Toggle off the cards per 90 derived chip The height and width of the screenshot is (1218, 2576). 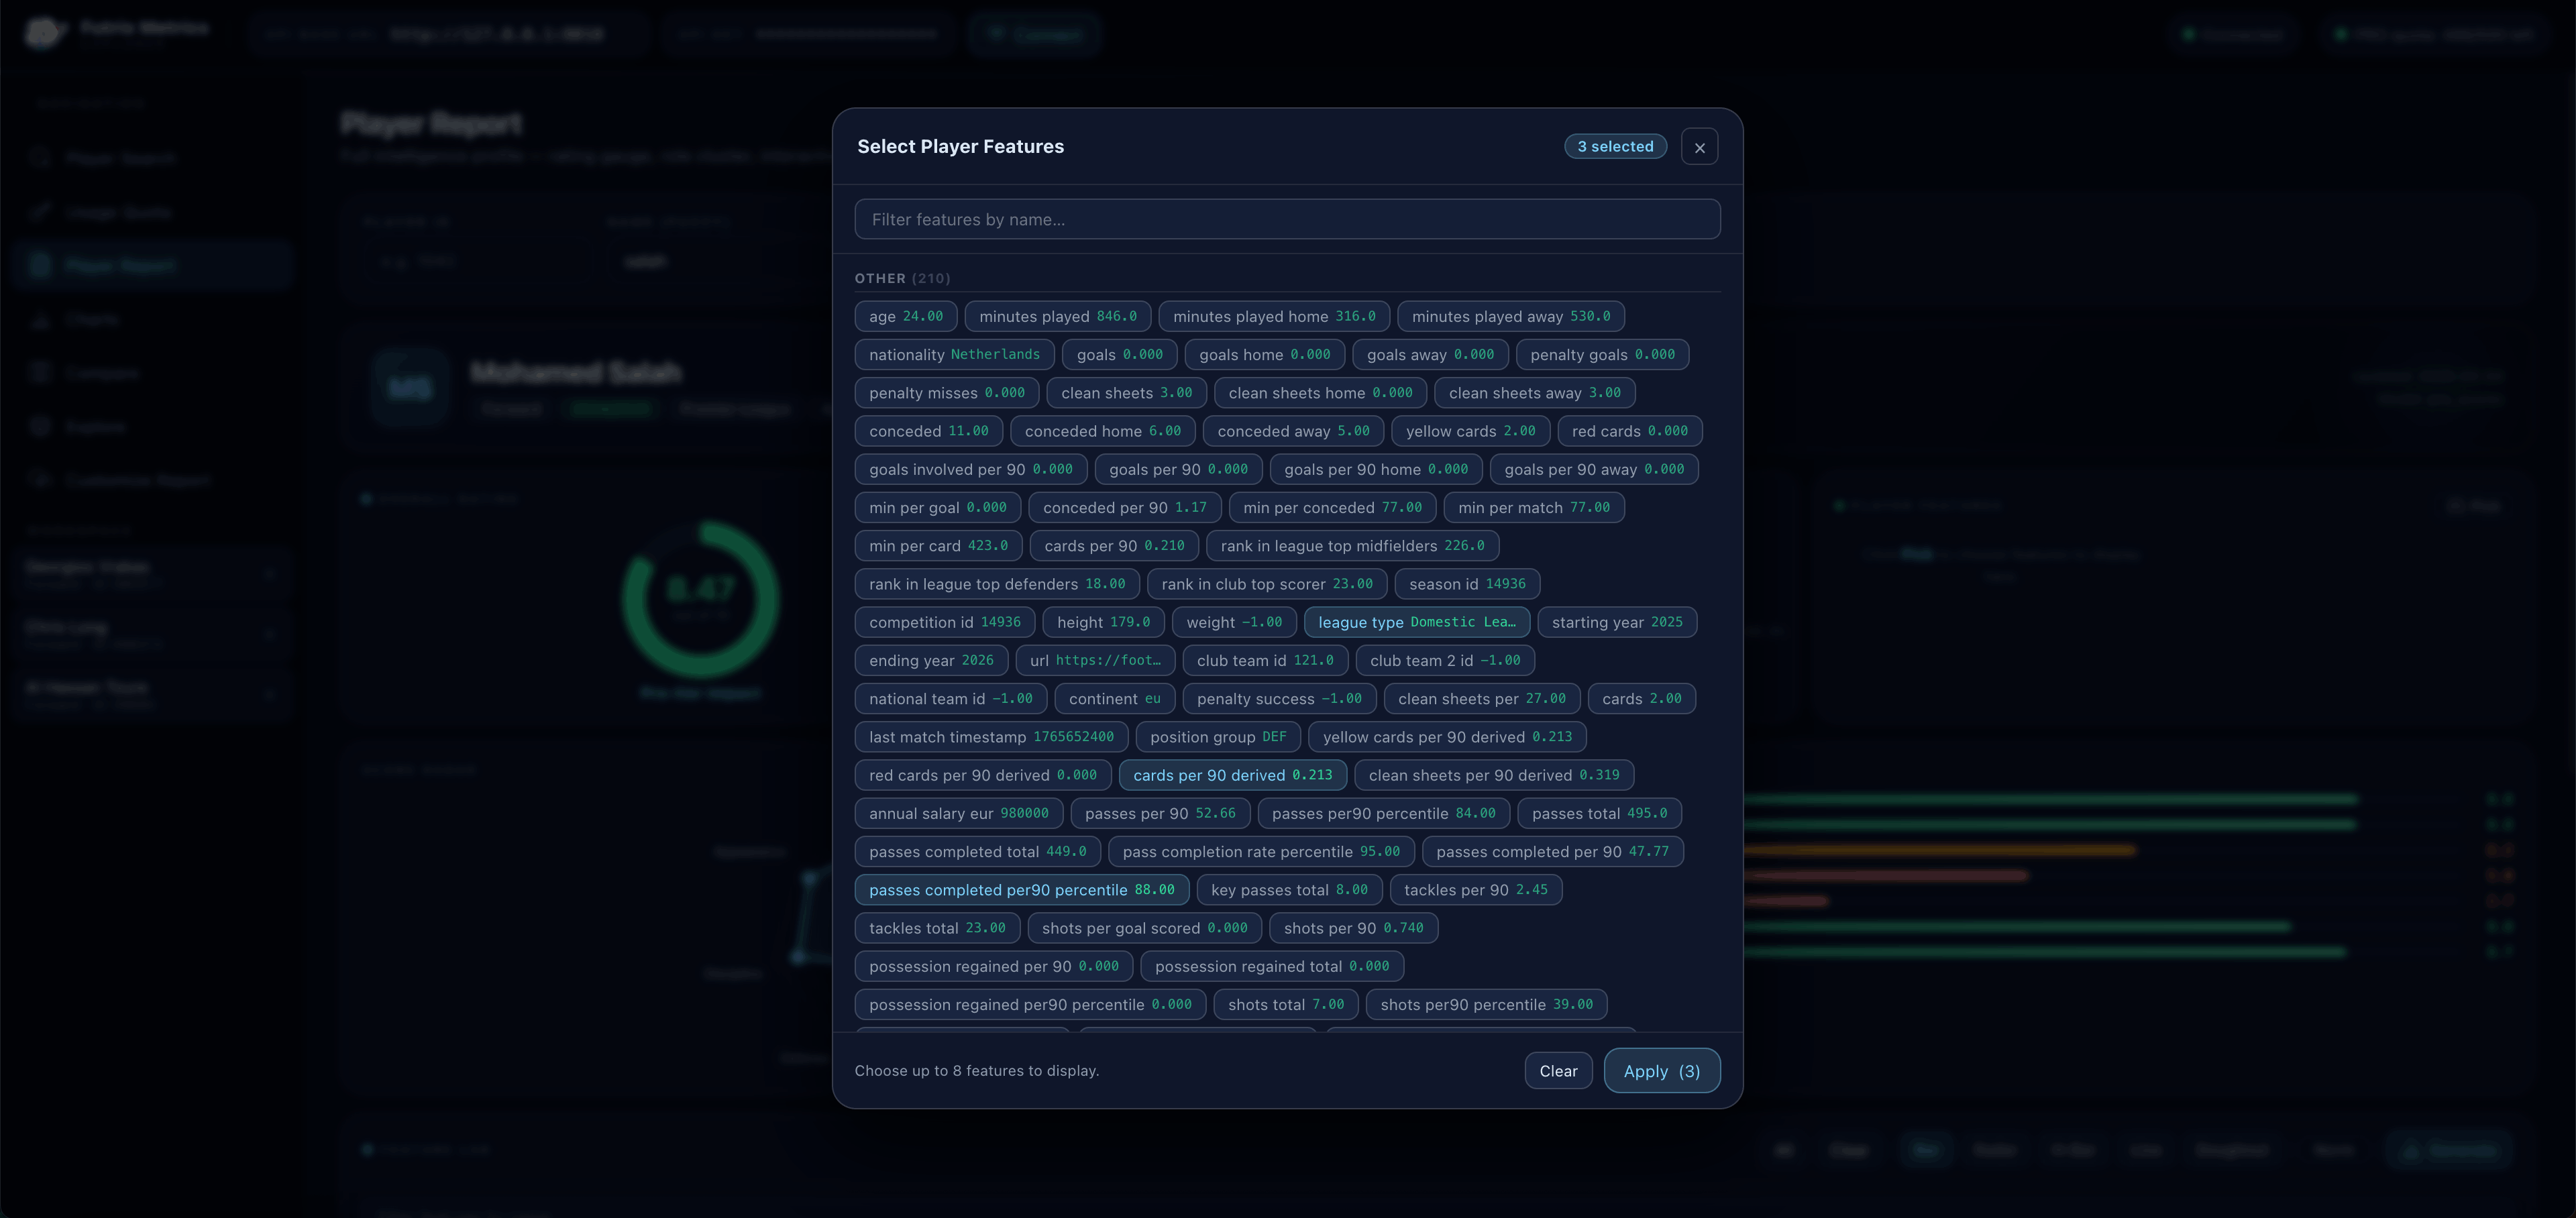pyautogui.click(x=1232, y=775)
